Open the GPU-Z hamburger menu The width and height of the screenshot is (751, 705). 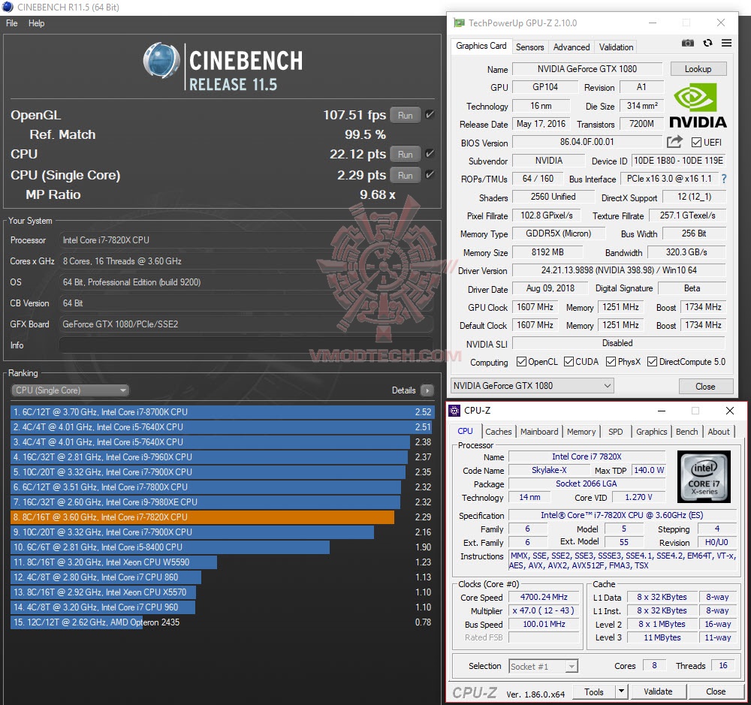[x=726, y=43]
